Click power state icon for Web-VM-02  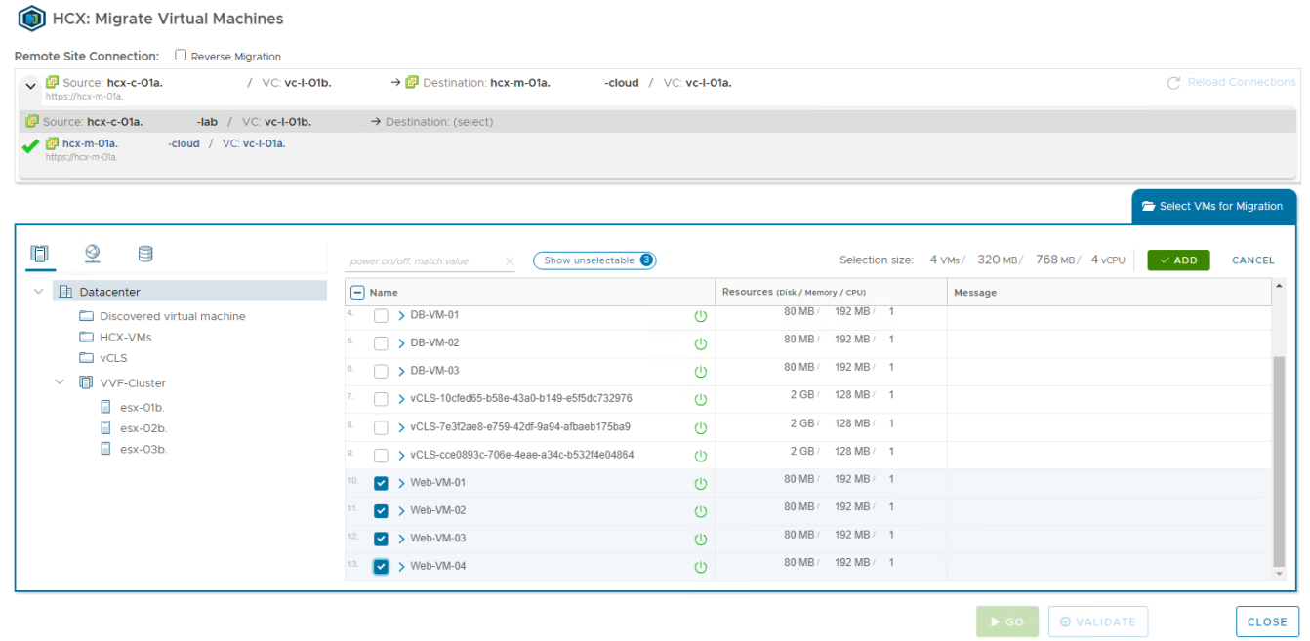tap(700, 511)
